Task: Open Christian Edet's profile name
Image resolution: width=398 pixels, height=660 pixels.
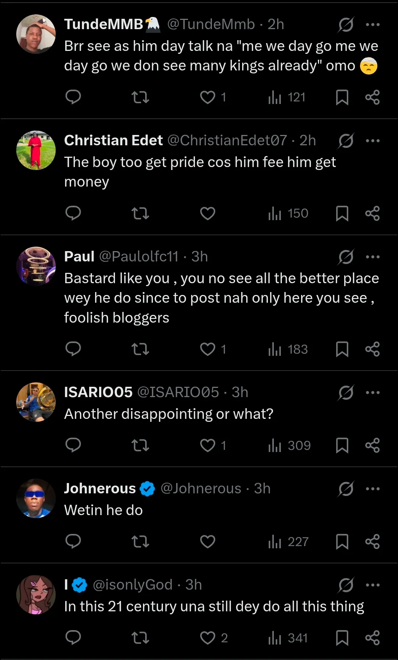Action: tap(114, 140)
